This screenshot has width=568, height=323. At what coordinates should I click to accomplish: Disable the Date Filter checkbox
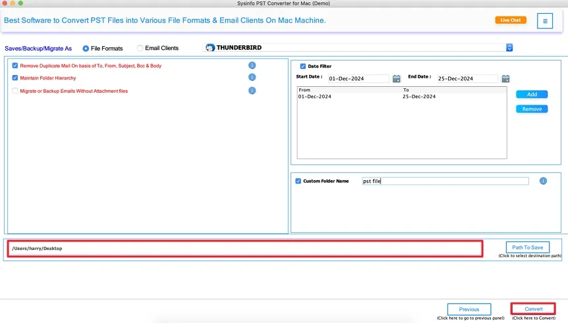point(303,66)
